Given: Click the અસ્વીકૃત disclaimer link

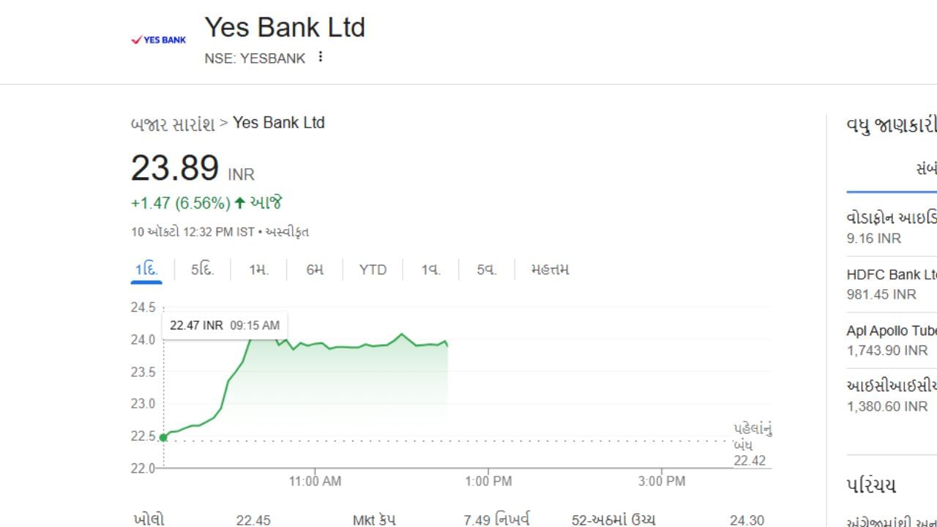Looking at the screenshot, I should pos(285,232).
